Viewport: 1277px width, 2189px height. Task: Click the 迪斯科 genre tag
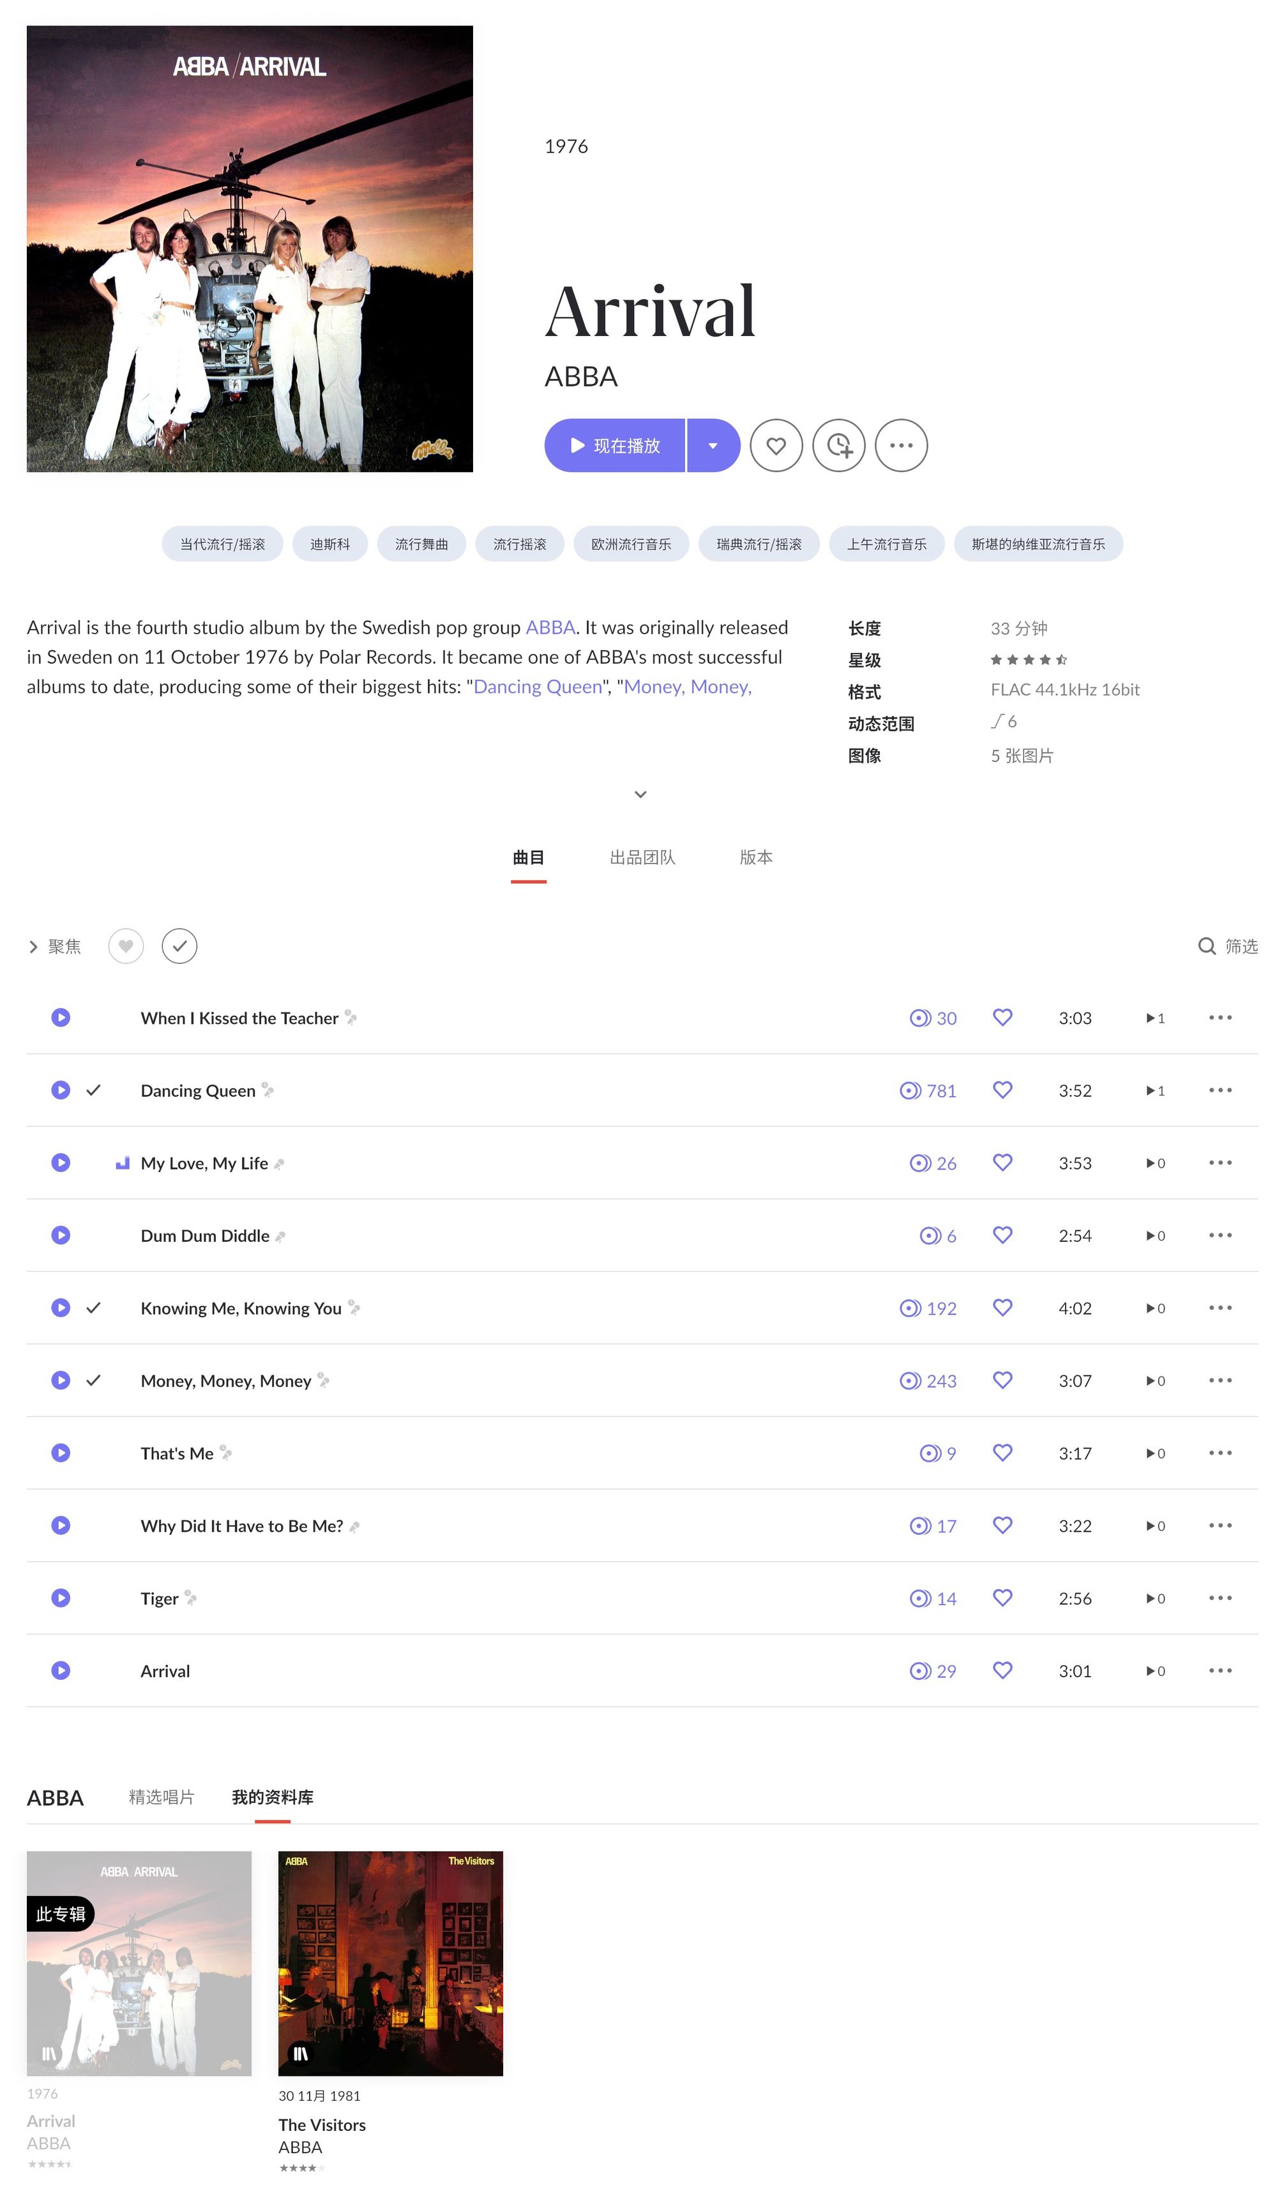point(330,544)
